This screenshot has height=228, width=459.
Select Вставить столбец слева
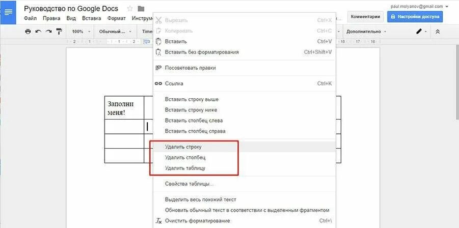(x=244, y=121)
